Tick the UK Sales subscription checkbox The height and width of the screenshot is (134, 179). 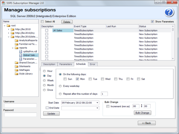tap(47, 30)
